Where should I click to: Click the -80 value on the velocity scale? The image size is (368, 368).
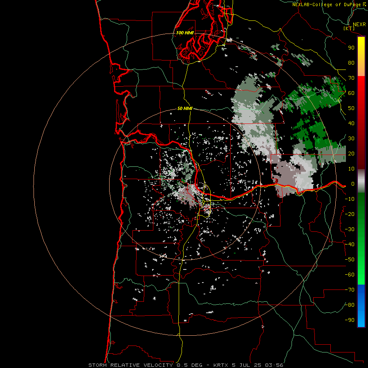point(350,305)
